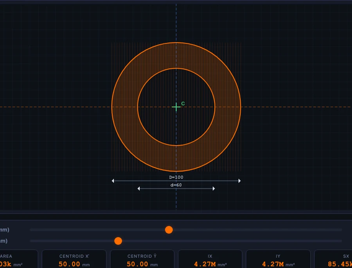Click the Centroid Ȳ value 50.00 mm
The image size is (352, 268).
[142, 264]
